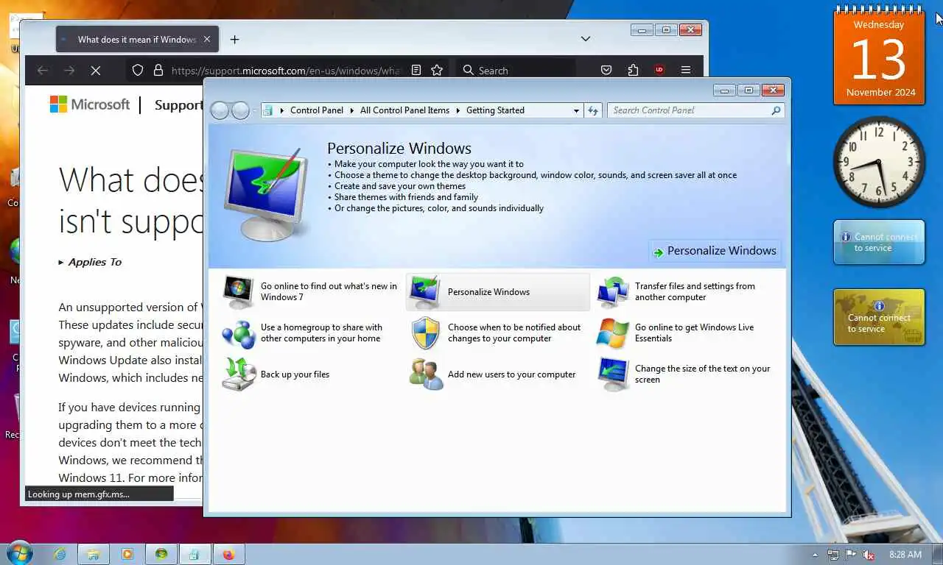Click the Back up your files icon
The width and height of the screenshot is (943, 565).
point(238,374)
